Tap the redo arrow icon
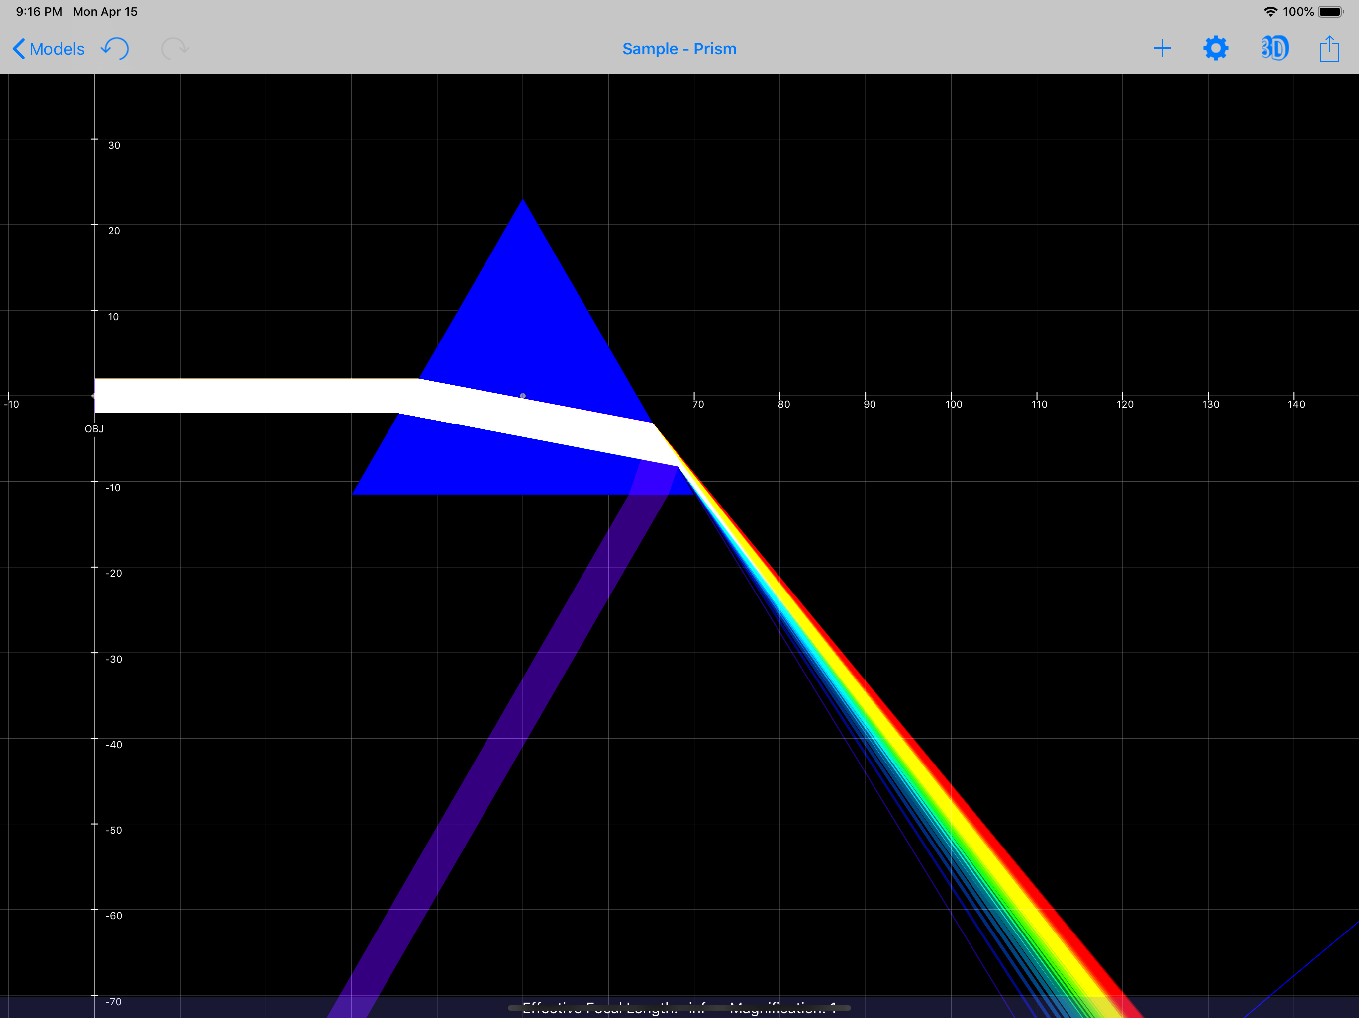This screenshot has height=1018, width=1359. pos(175,49)
